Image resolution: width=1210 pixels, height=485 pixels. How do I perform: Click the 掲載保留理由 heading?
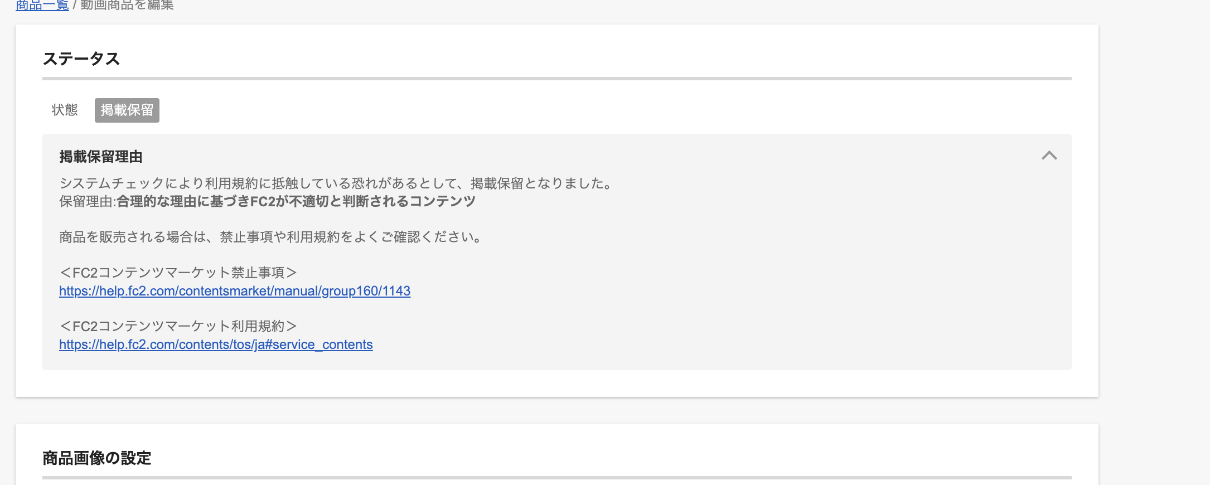(101, 157)
